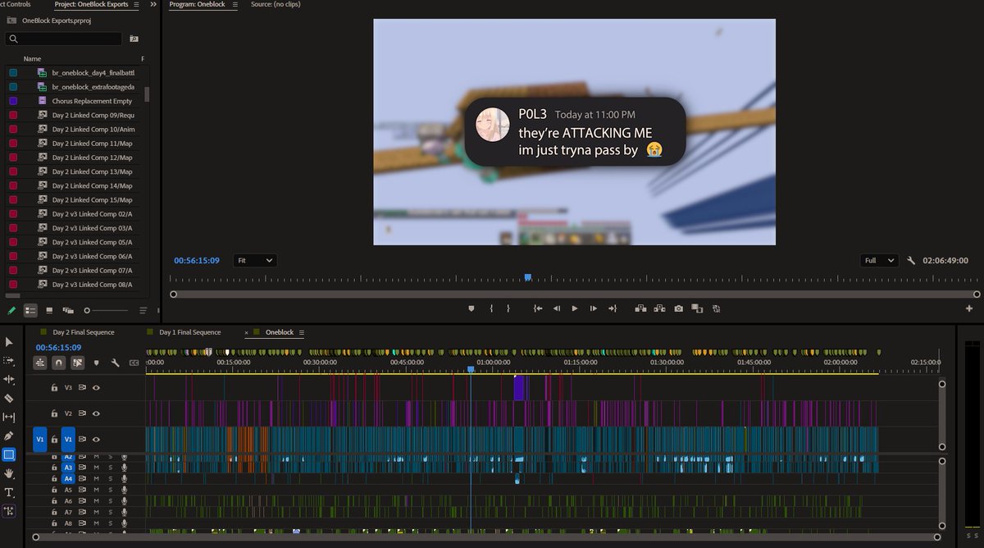
Task: Open the Program monitor button editor plus
Action: tap(969, 308)
